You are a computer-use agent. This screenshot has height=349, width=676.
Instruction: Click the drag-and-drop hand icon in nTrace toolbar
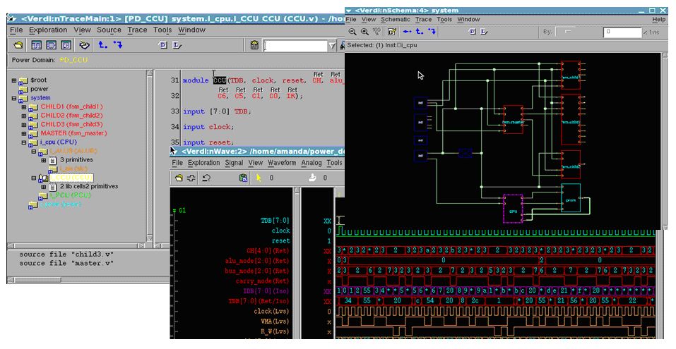(x=85, y=44)
